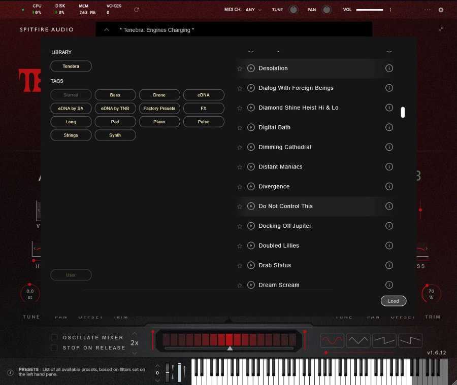Viewport: 457px width, 385px height.
Task: Play preview of Docking Off Jupiter
Action: coord(251,226)
